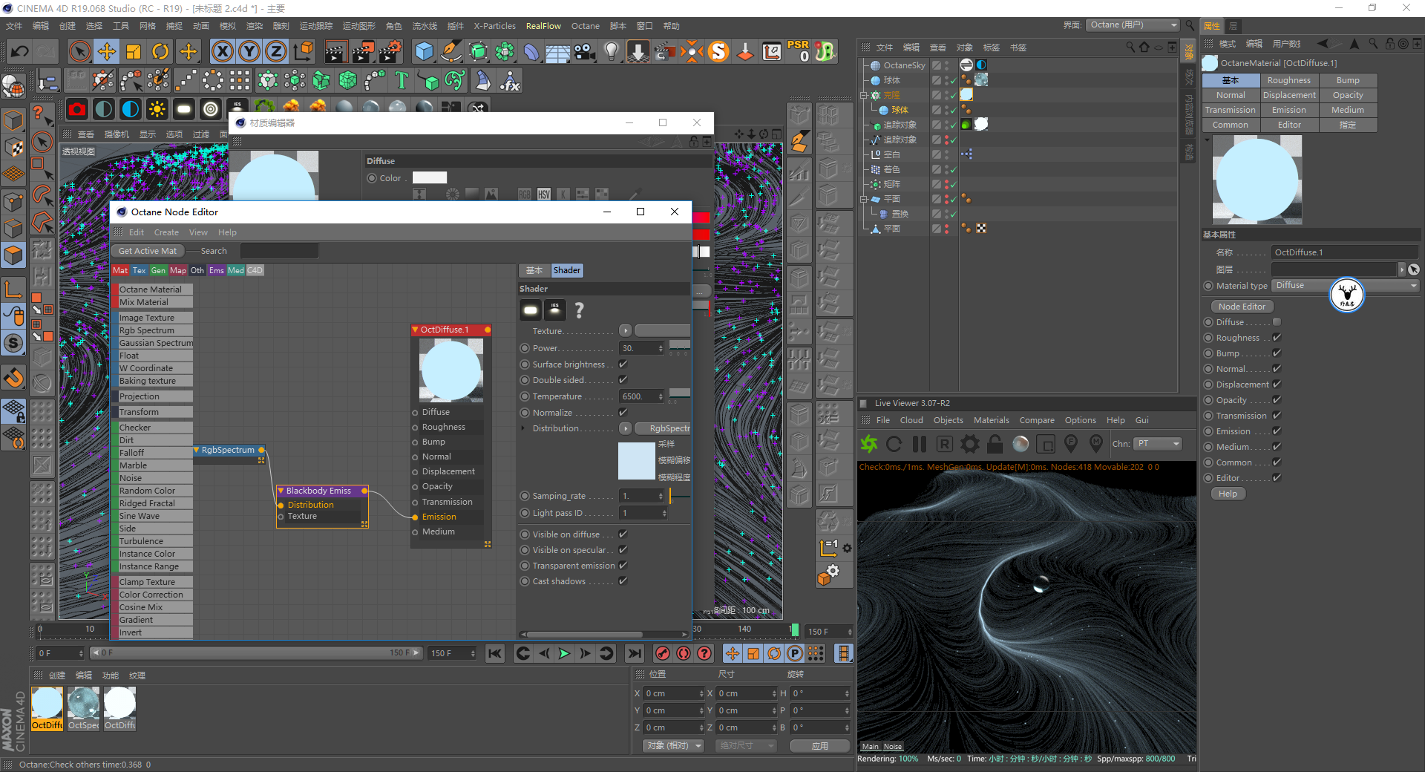Select the Scale tool icon
Screen dimensions: 1425x772
pos(134,51)
